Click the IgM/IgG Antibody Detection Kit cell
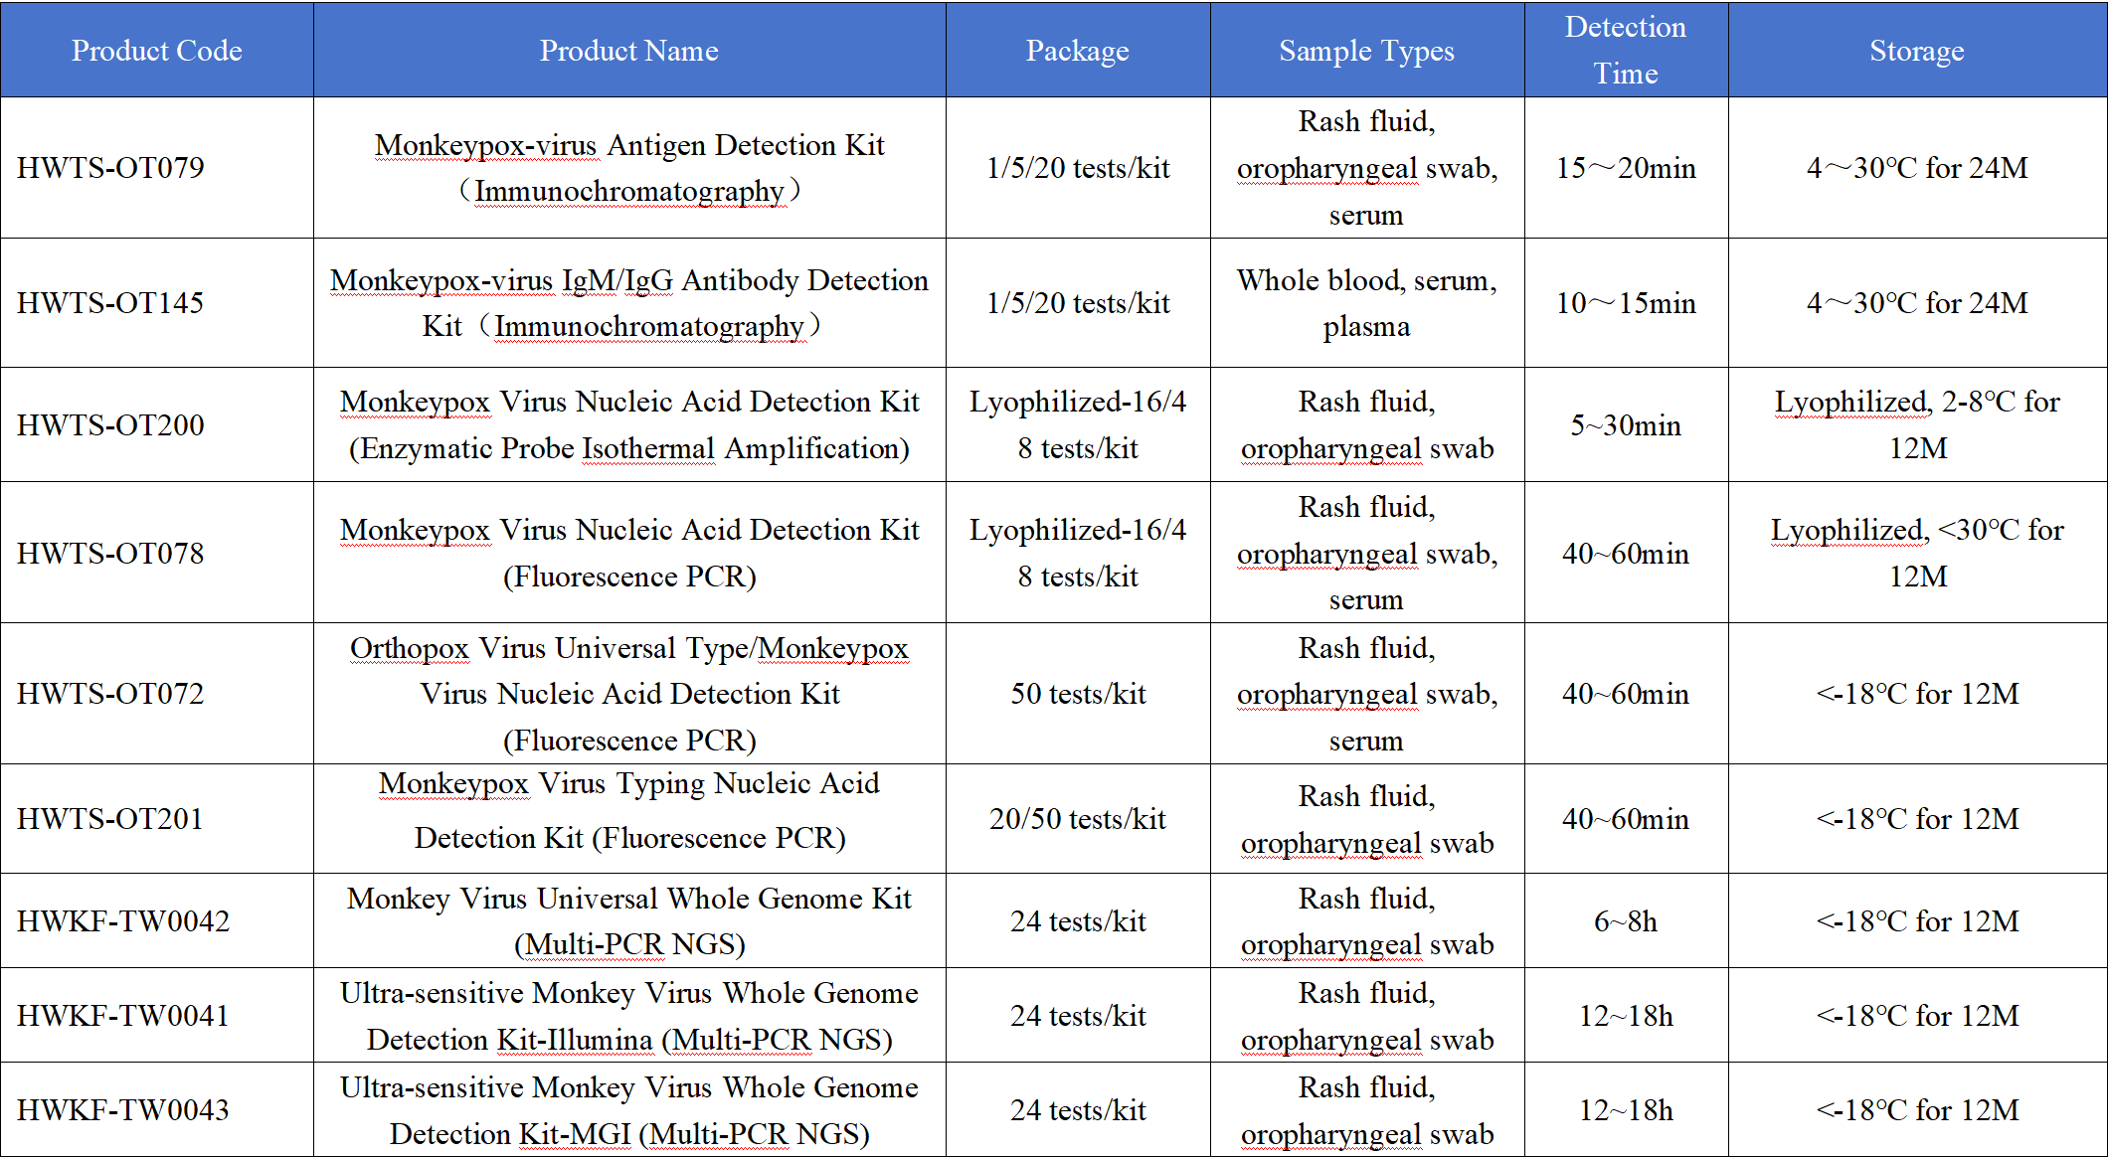 [628, 302]
